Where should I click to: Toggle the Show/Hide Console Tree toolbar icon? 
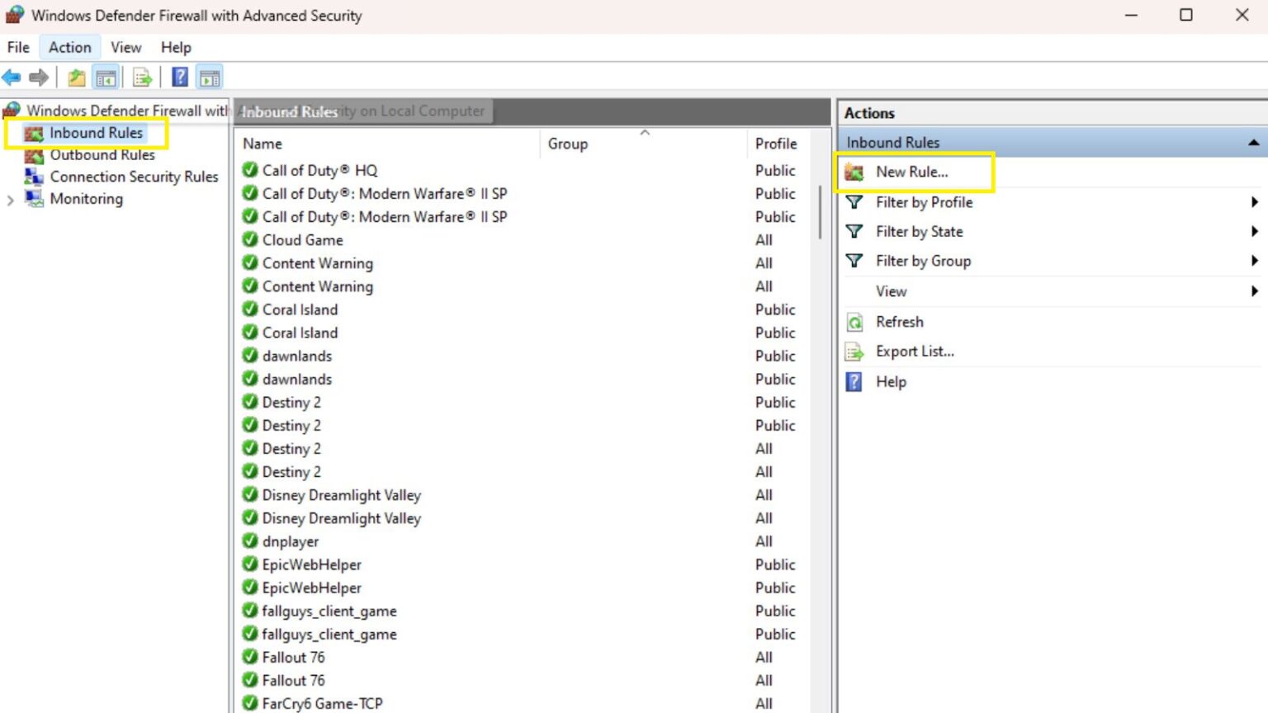106,78
